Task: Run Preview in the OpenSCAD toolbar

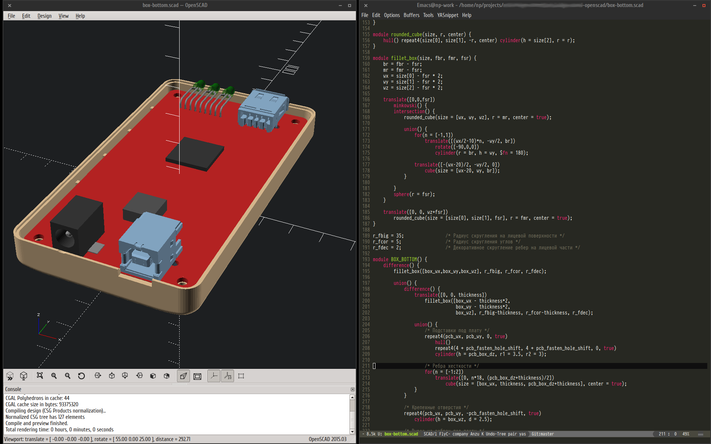Action: 10,376
